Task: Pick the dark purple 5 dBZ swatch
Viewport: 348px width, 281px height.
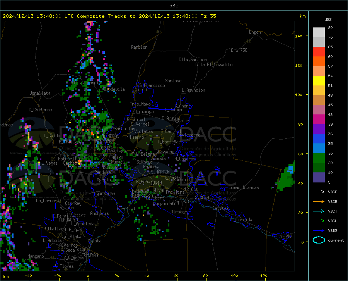Action: tap(319, 177)
